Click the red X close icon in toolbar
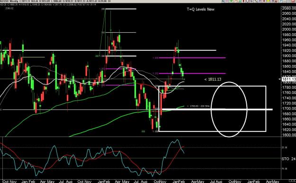This screenshot has height=183, width=296. (x=293, y=1)
